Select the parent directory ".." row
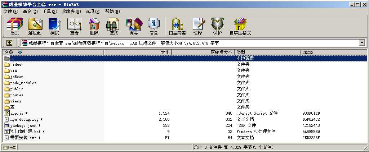Screen dimensions: 369x152 tap(185, 59)
